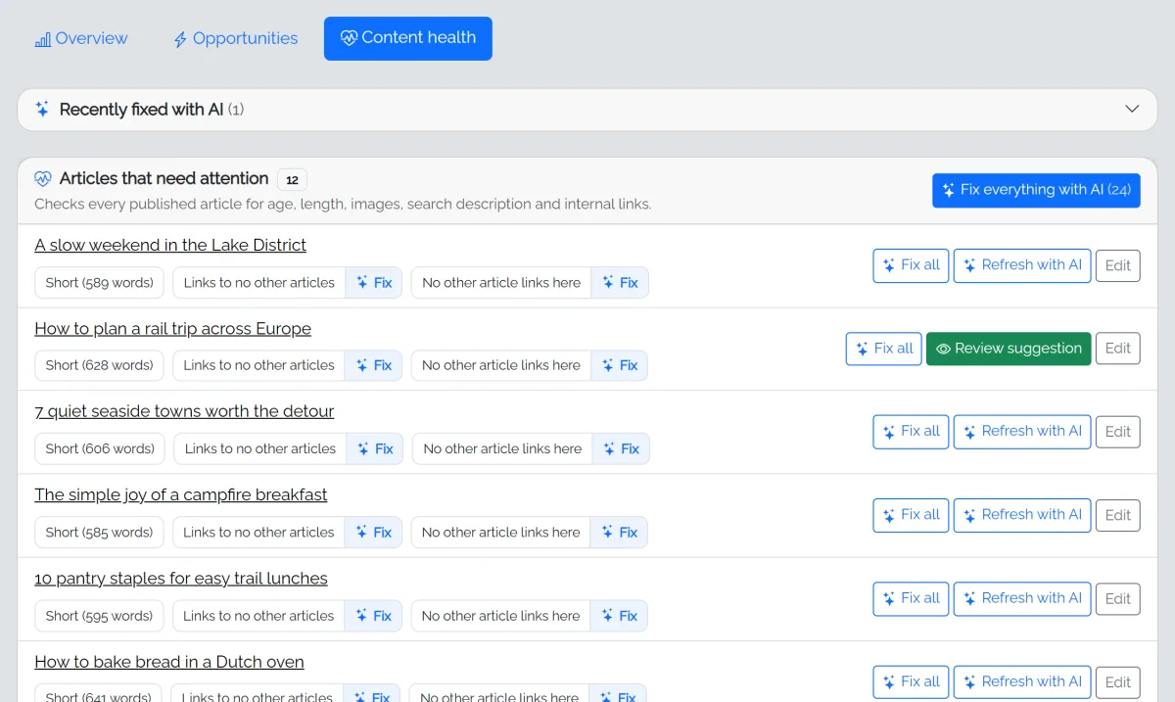The image size is (1175, 702).
Task: Edit the rail trip across Europe article
Action: point(1118,349)
